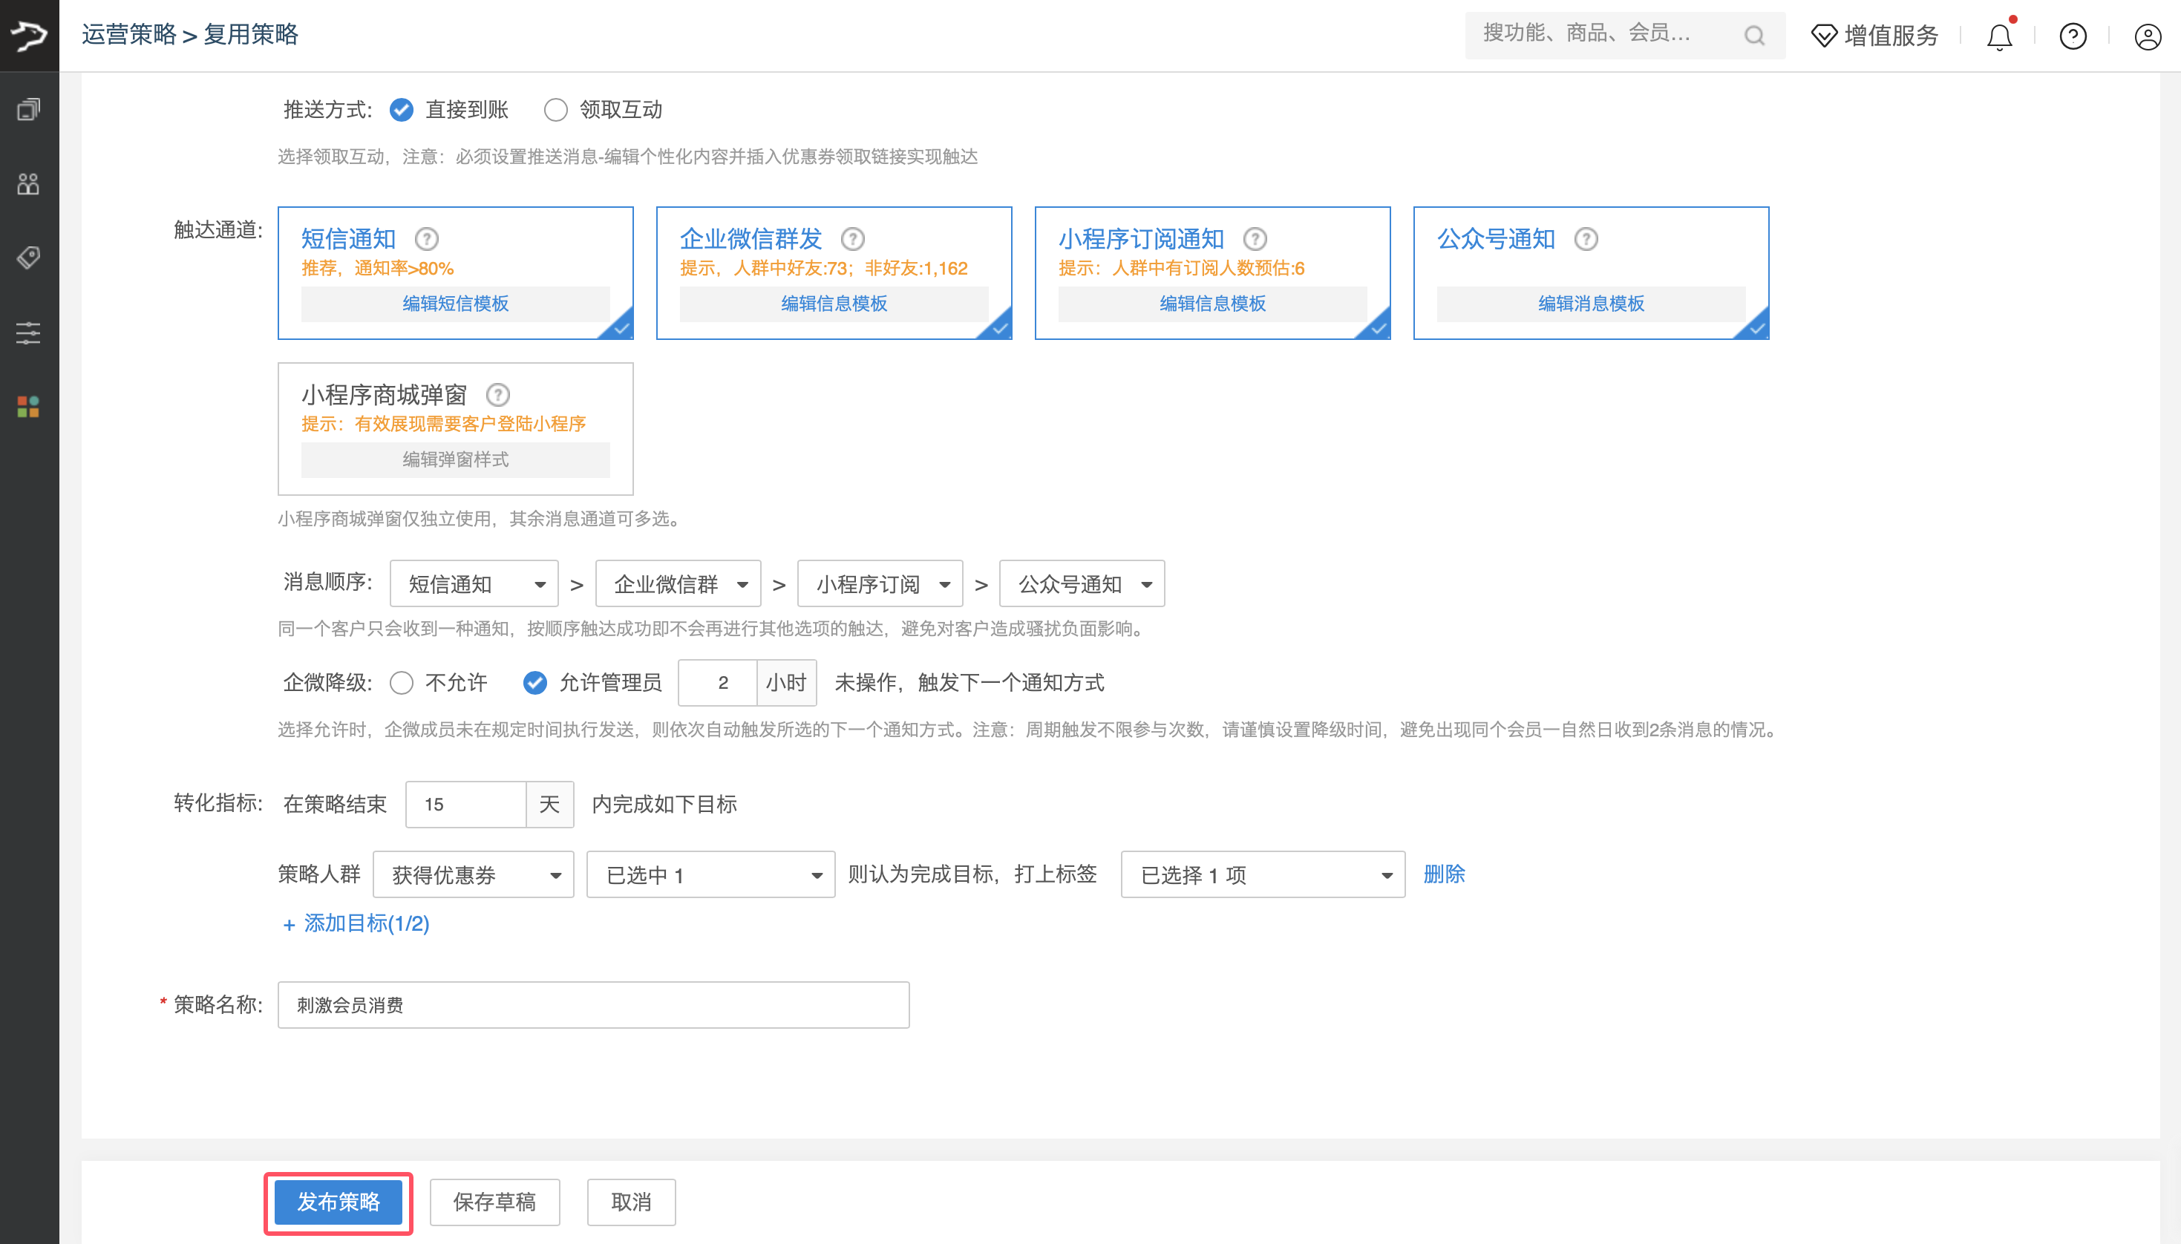Open the user account profile icon
2181x1244 pixels.
coord(2147,36)
